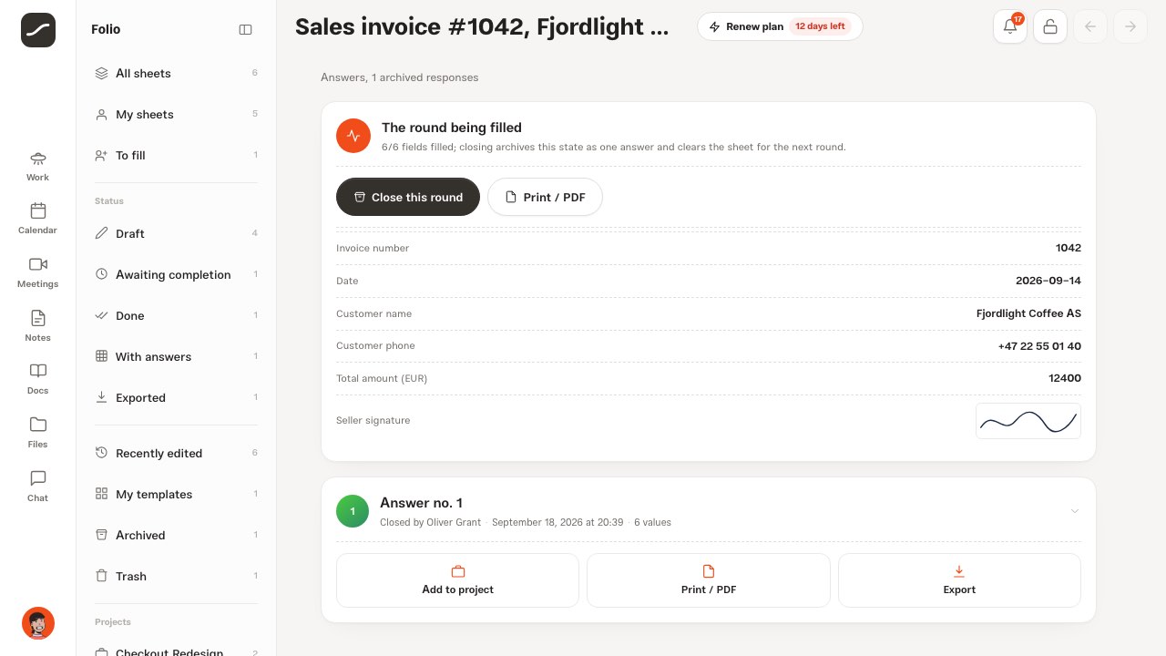Click Close this round button
The image size is (1166, 656).
click(x=408, y=197)
